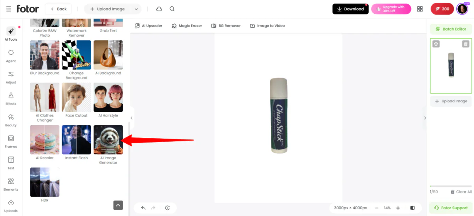Screen dimensions: 474x216
Task: Click Upgrade with 30% Off
Action: pos(391,9)
